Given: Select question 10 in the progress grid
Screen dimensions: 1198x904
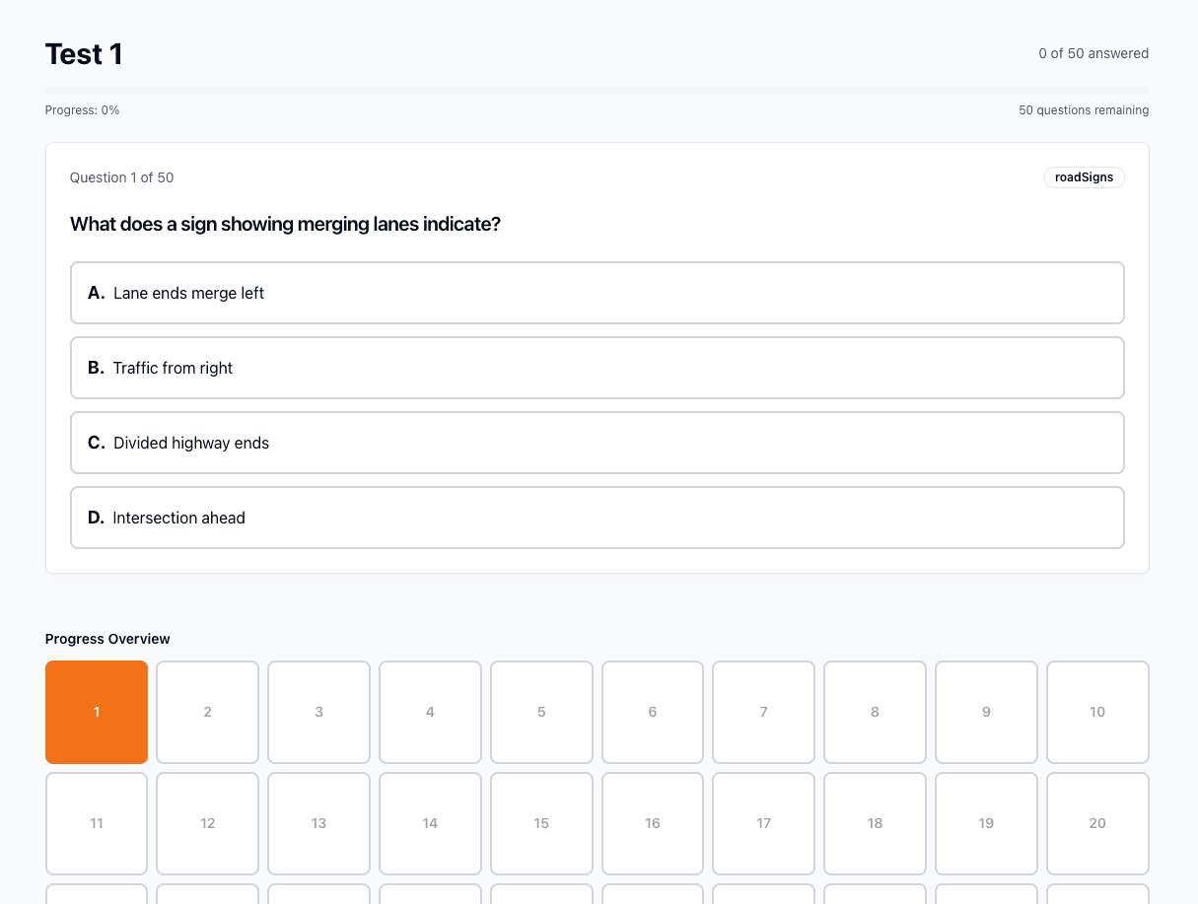Looking at the screenshot, I should point(1097,712).
